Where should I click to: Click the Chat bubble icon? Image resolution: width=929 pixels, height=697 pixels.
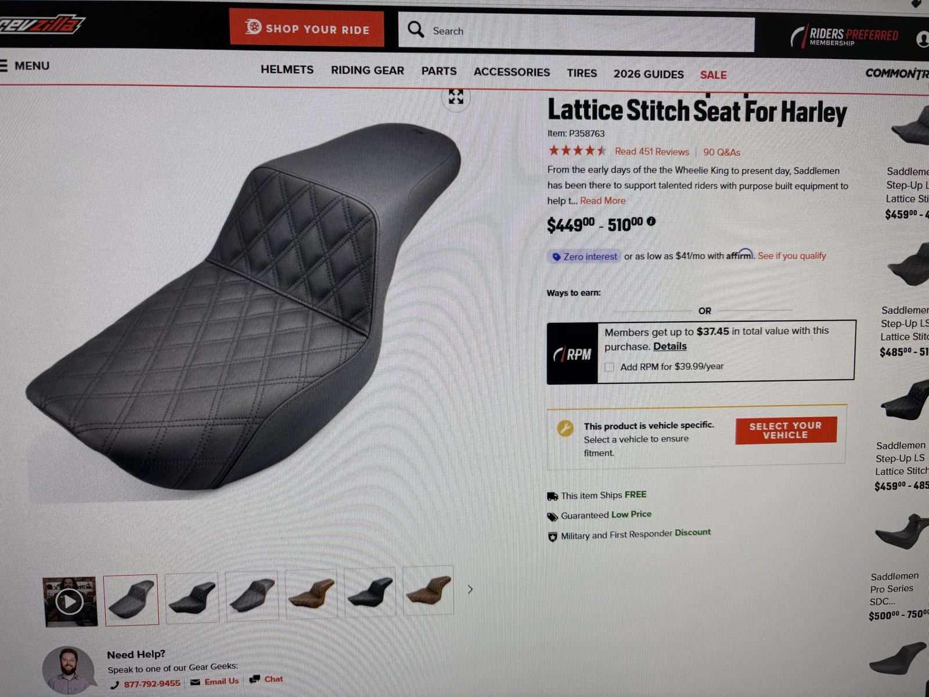click(254, 680)
